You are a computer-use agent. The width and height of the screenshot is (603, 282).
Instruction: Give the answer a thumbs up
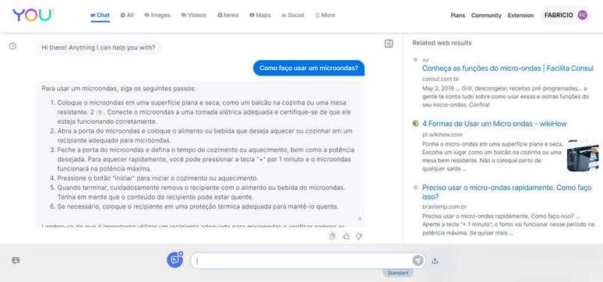click(346, 236)
